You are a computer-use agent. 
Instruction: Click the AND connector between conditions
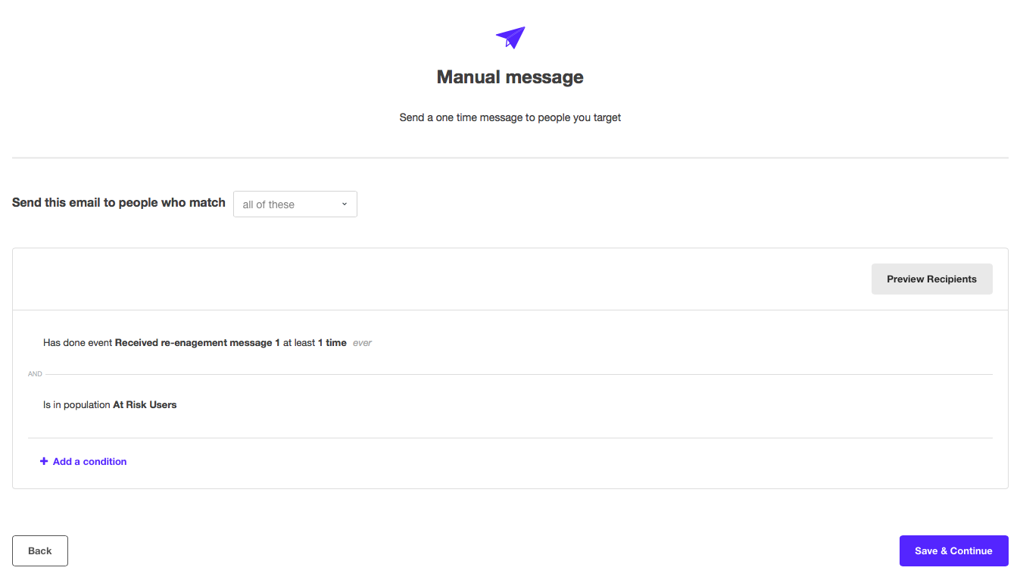click(35, 373)
